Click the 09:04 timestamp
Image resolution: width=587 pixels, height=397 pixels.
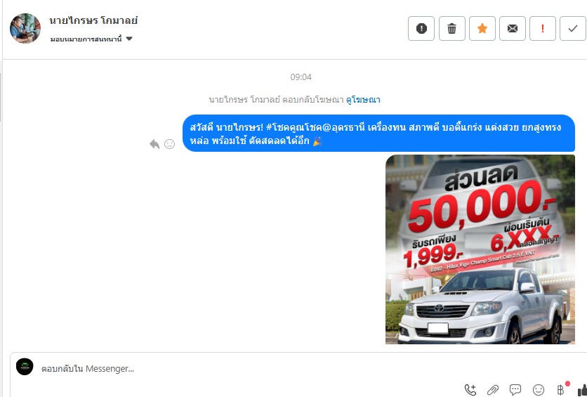(x=301, y=77)
